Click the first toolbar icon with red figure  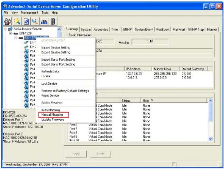click(x=7, y=22)
